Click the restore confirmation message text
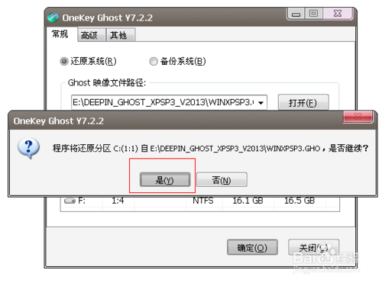Image resolution: width=382 pixels, height=283 pixels. pos(210,148)
